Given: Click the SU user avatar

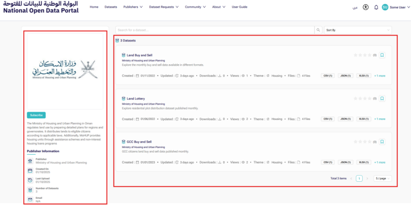Looking at the screenshot, I should (385, 7).
